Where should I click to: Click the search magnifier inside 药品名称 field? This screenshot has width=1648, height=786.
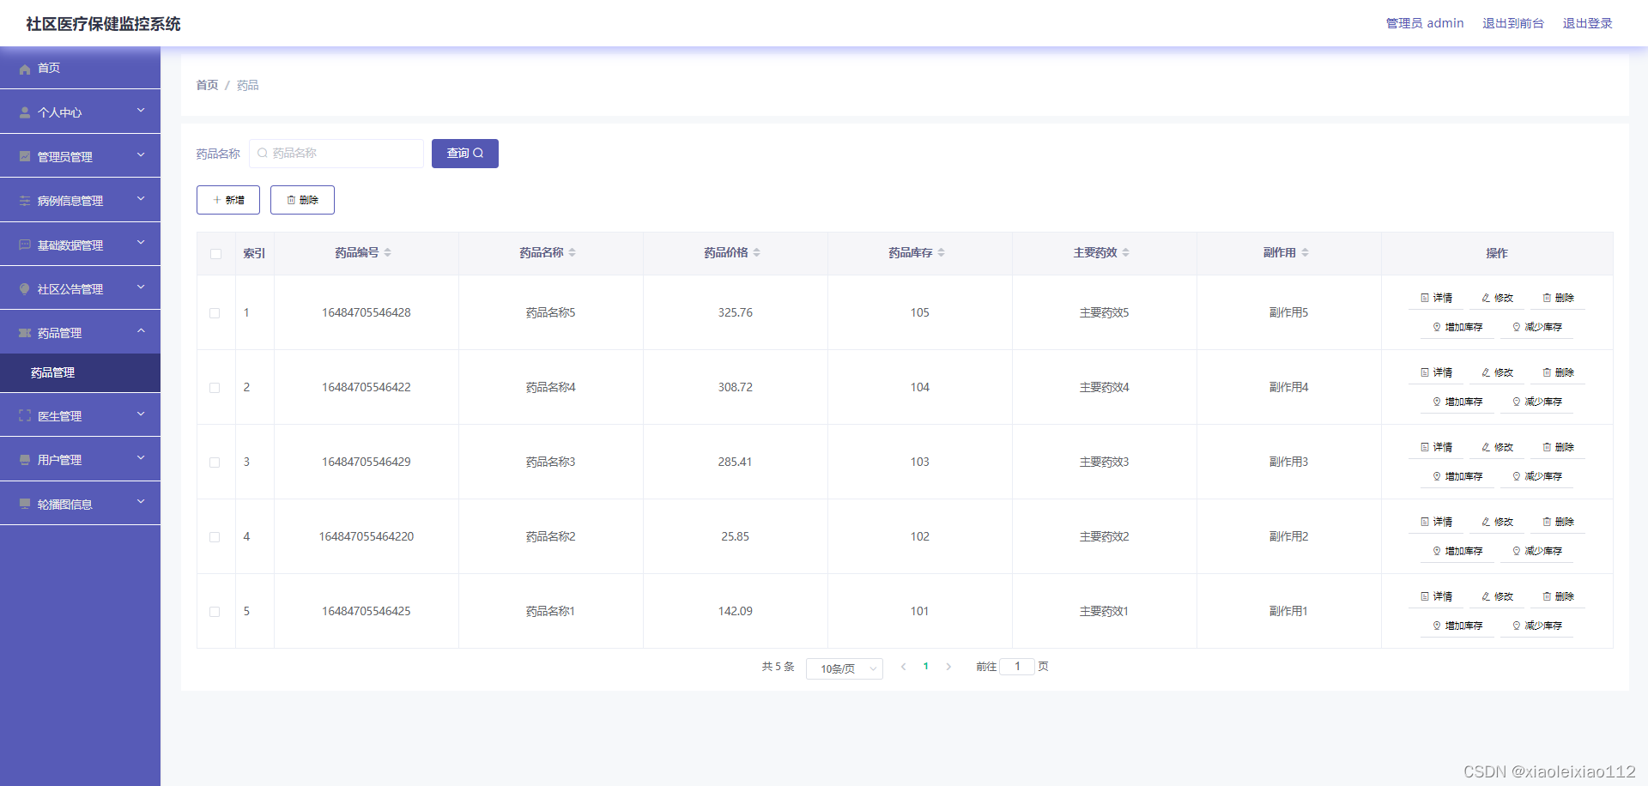click(263, 153)
